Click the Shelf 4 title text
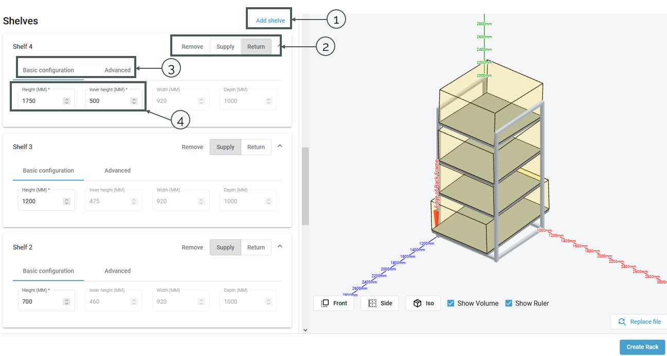Image resolution: width=667 pixels, height=356 pixels. [23, 47]
